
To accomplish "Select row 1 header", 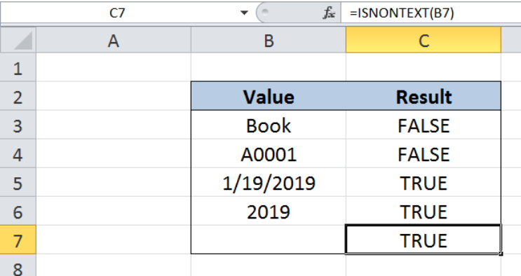I will coord(18,67).
